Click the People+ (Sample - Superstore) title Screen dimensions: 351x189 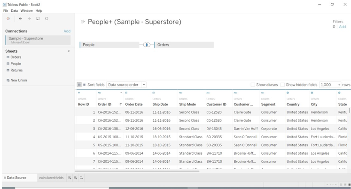point(134,22)
